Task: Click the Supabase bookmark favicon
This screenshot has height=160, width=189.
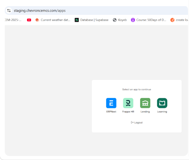Action: 77,20
